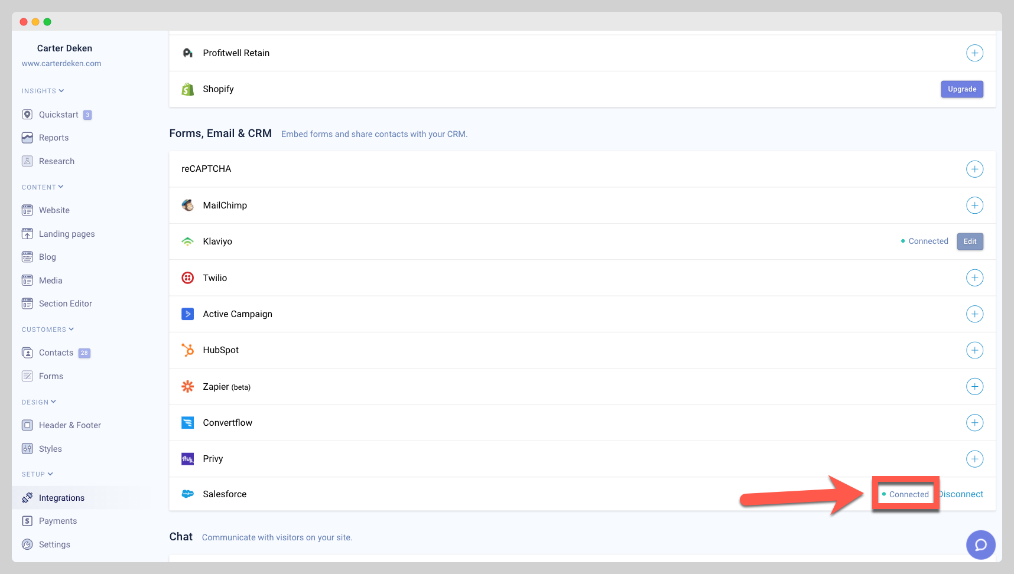Disconnect the Salesforce integration
This screenshot has height=574, width=1014.
coord(961,494)
